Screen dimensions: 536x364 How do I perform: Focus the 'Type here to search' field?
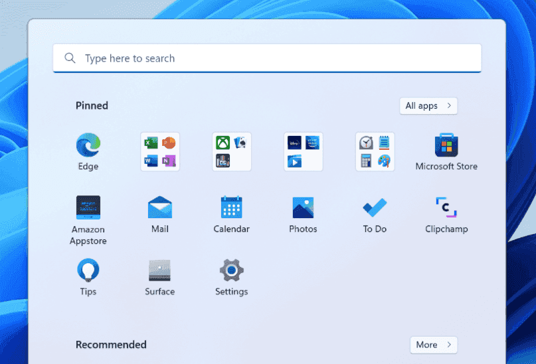click(267, 58)
